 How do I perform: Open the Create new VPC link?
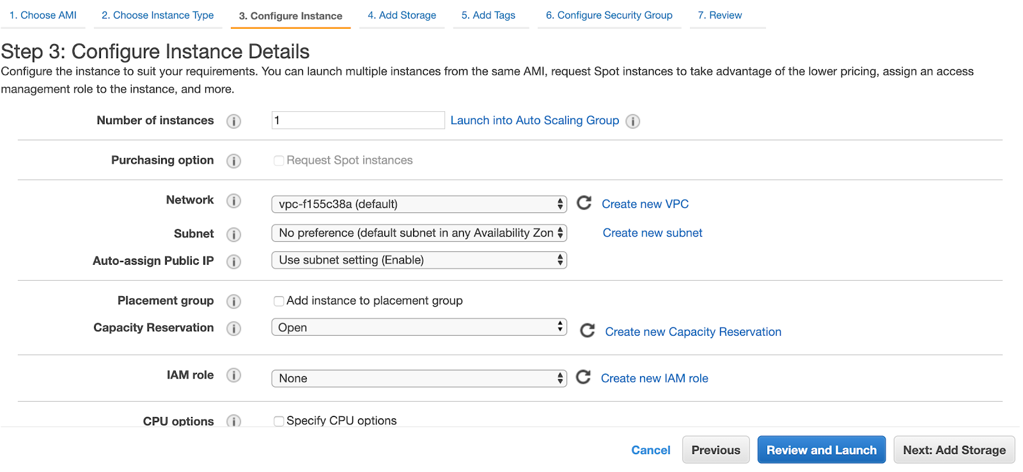tap(645, 204)
